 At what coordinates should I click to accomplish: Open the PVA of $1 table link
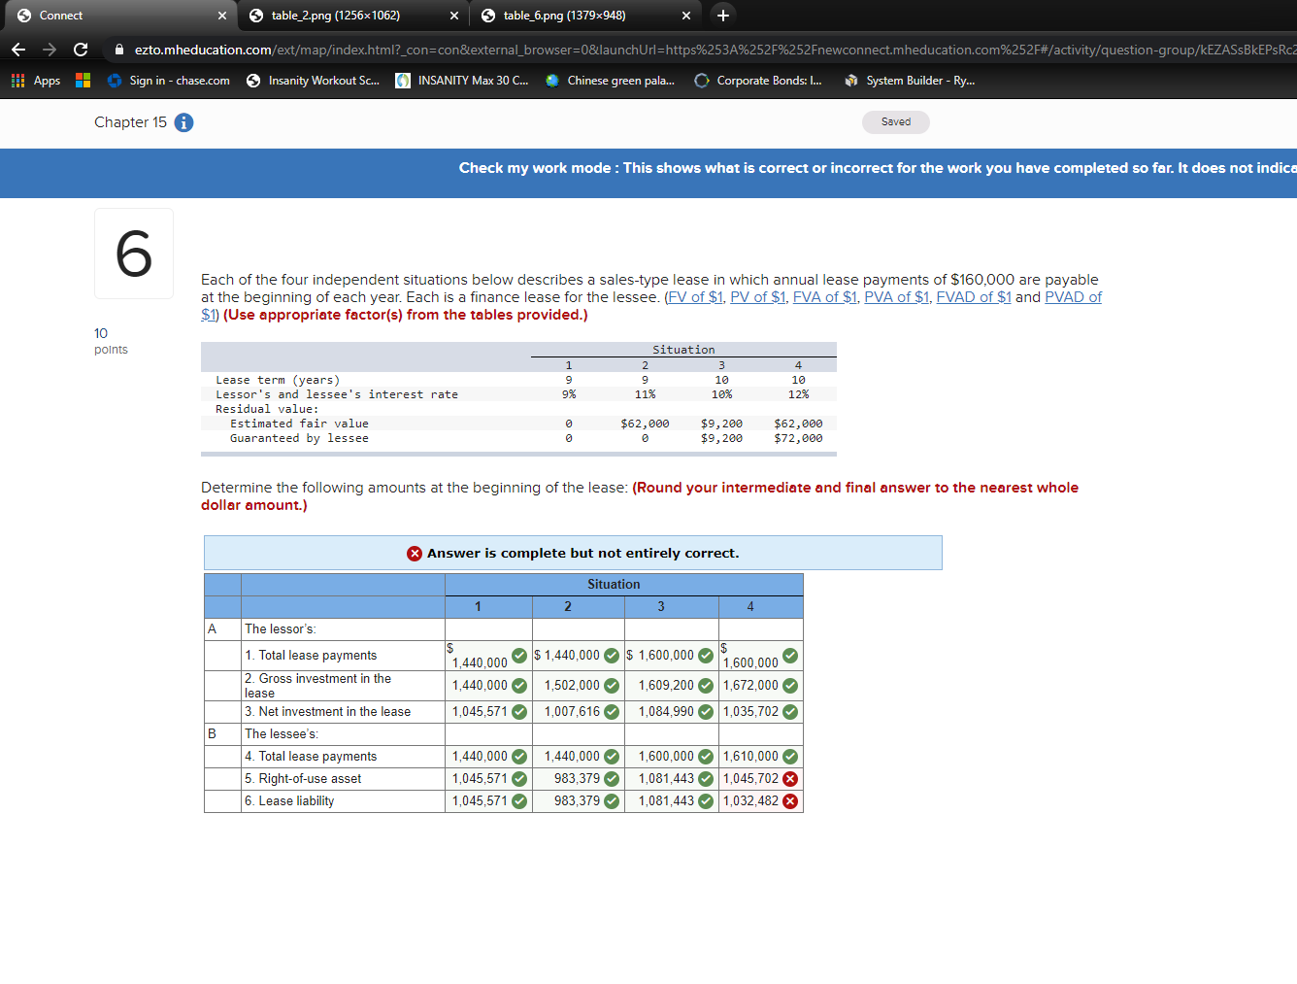pos(897,297)
